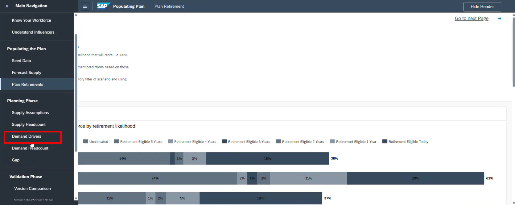Open the Know Your Workforce page
Screen dimensions: 515x205
coord(31,20)
